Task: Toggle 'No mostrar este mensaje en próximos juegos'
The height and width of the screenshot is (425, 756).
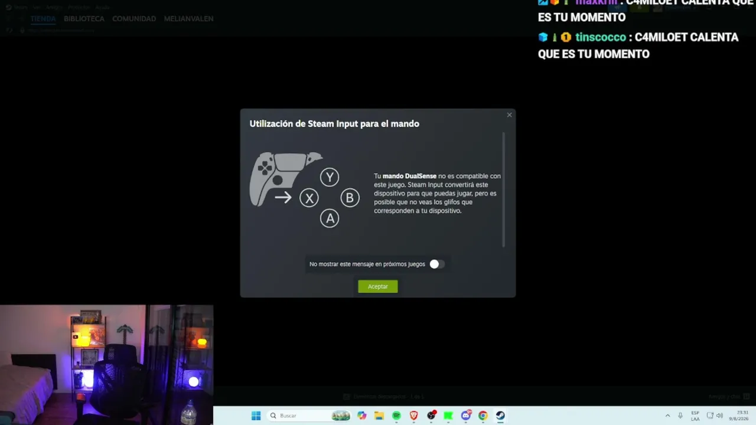Action: point(436,264)
